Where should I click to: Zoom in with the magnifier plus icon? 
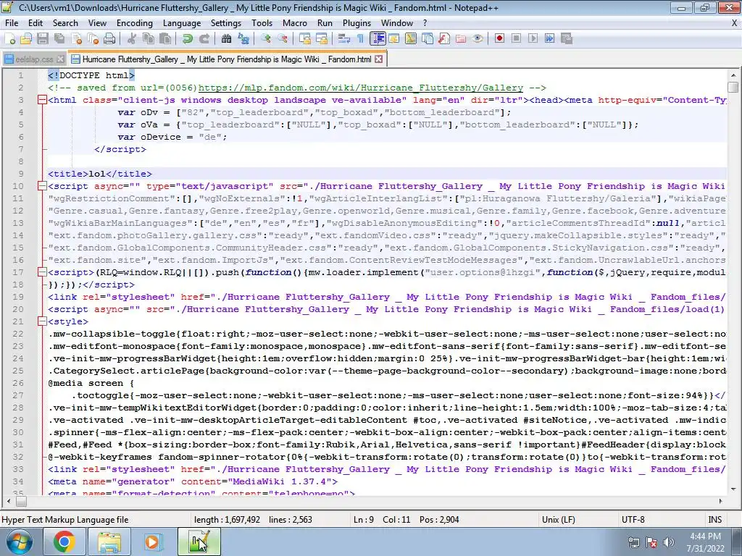(265, 39)
